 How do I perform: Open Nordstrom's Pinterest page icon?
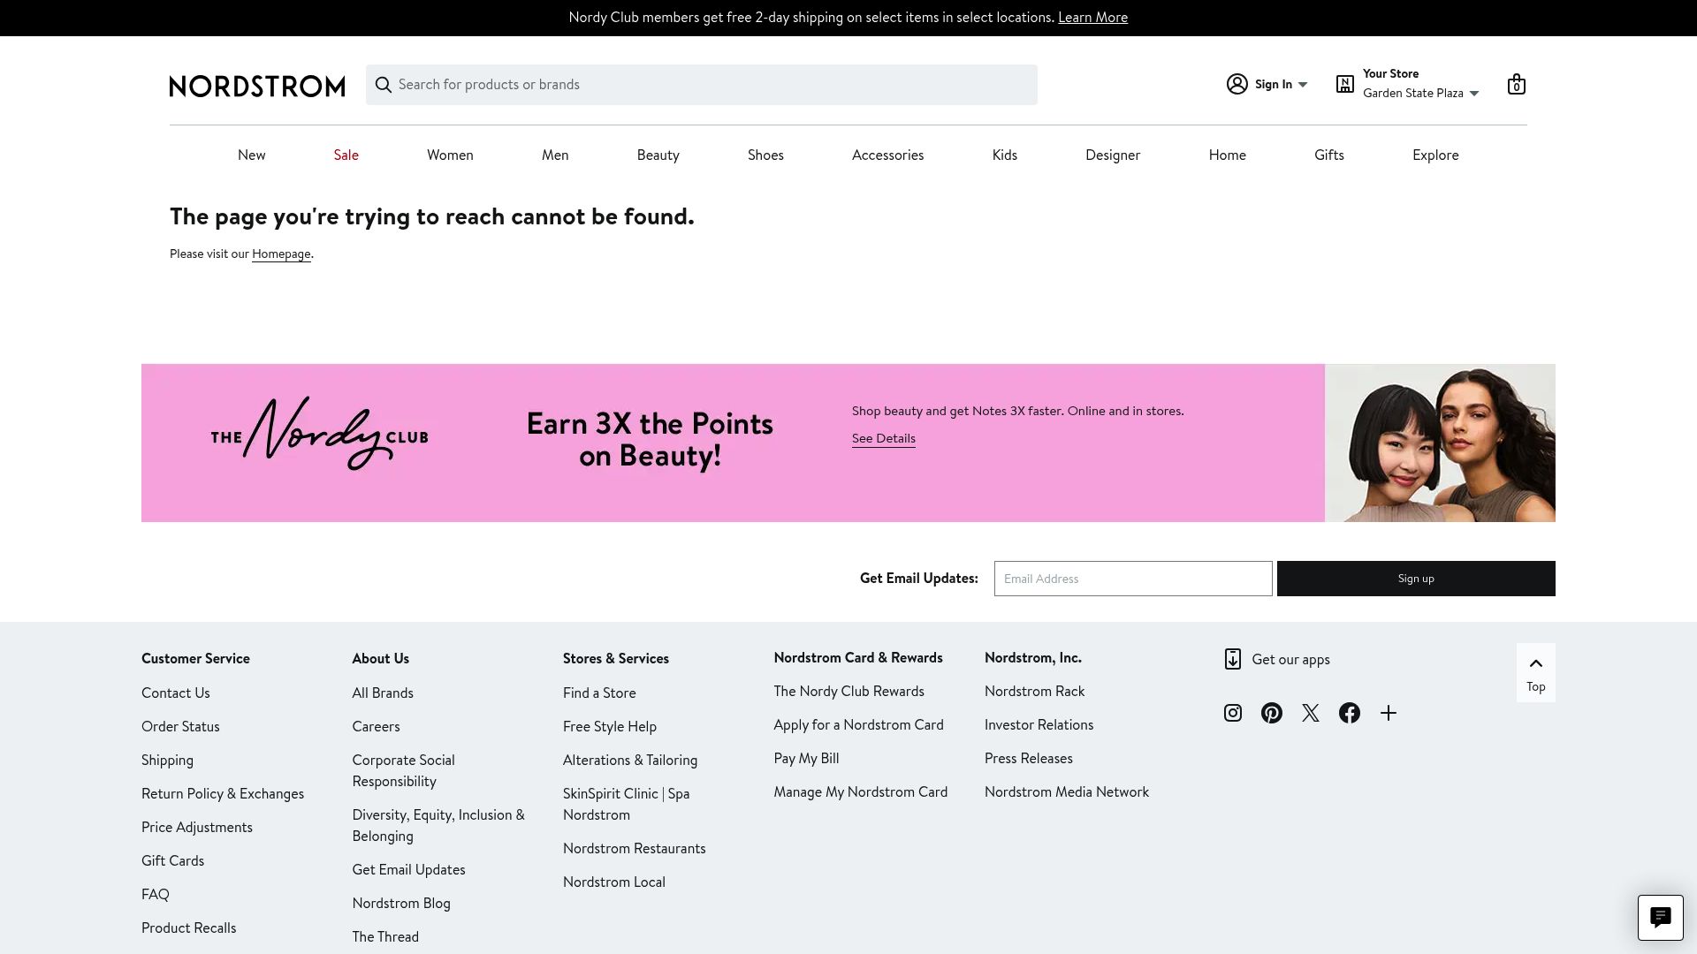pyautogui.click(x=1272, y=713)
